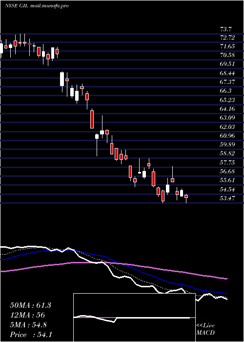Click the 71.65 price axis label
The width and height of the screenshot is (244, 342).
tap(227, 46)
